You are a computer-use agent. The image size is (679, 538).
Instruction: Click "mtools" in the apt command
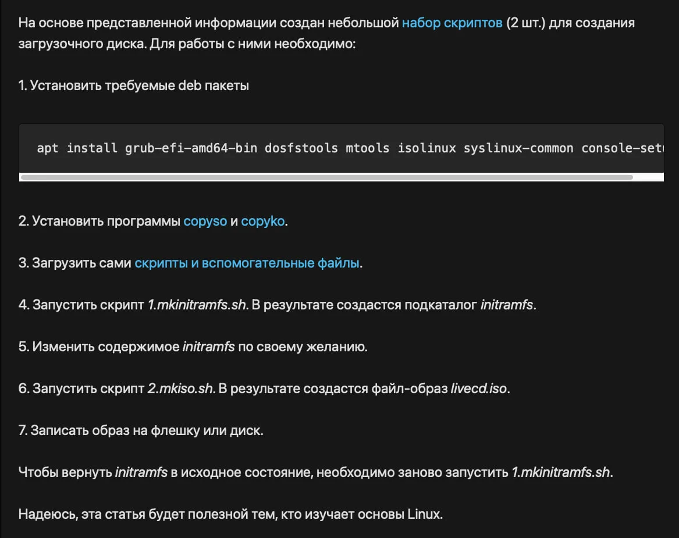point(367,148)
